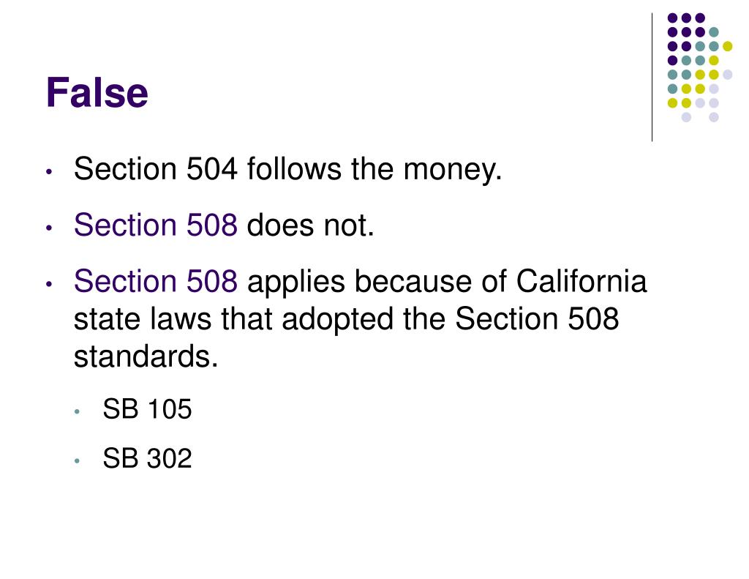Click the 'SB 105' sub-bullet text
The width and height of the screenshot is (749, 579).
(x=147, y=409)
